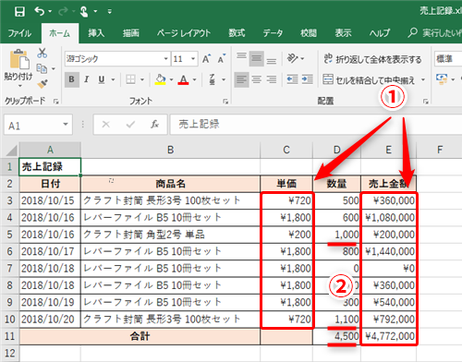Click the Decrease Font Size icon

point(222,58)
